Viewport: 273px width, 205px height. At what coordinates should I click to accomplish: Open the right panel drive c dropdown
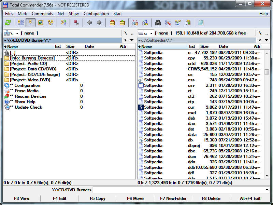coord(146,33)
